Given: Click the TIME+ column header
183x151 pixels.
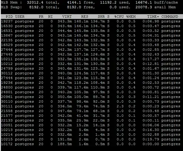Looking at the screenshot, I should 153,17.
